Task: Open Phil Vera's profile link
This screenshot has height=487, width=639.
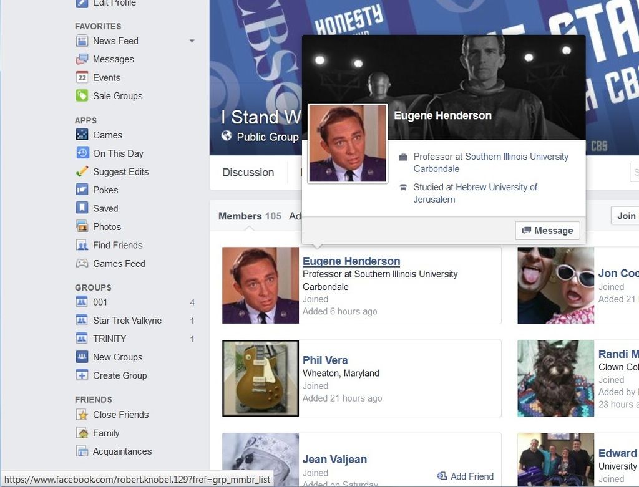Action: tap(325, 360)
